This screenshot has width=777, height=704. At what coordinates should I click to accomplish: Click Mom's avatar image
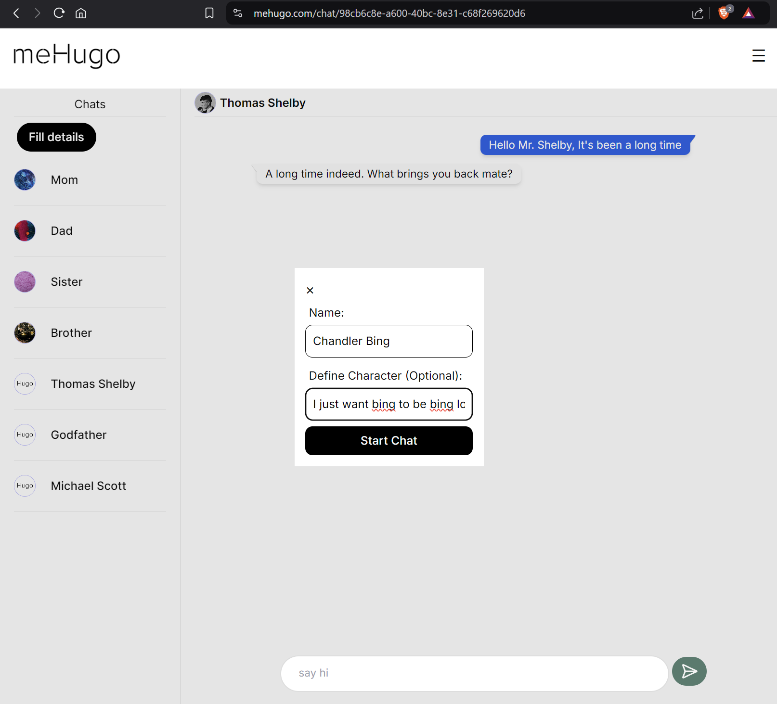point(25,180)
